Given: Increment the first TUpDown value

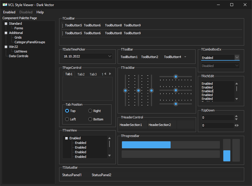Looking at the screenshot, I should pos(236,116).
